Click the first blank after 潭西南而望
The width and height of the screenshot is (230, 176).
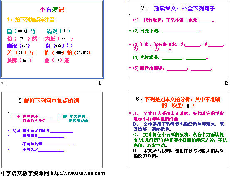[177, 69]
